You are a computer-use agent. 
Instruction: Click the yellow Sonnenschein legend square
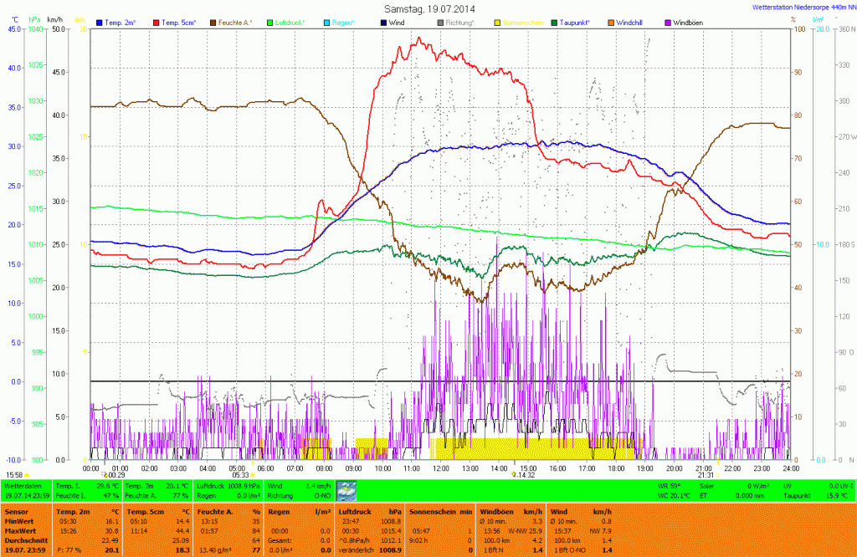497,22
